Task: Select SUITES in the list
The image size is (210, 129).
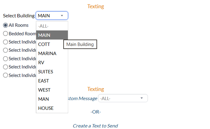Action: click(x=52, y=71)
